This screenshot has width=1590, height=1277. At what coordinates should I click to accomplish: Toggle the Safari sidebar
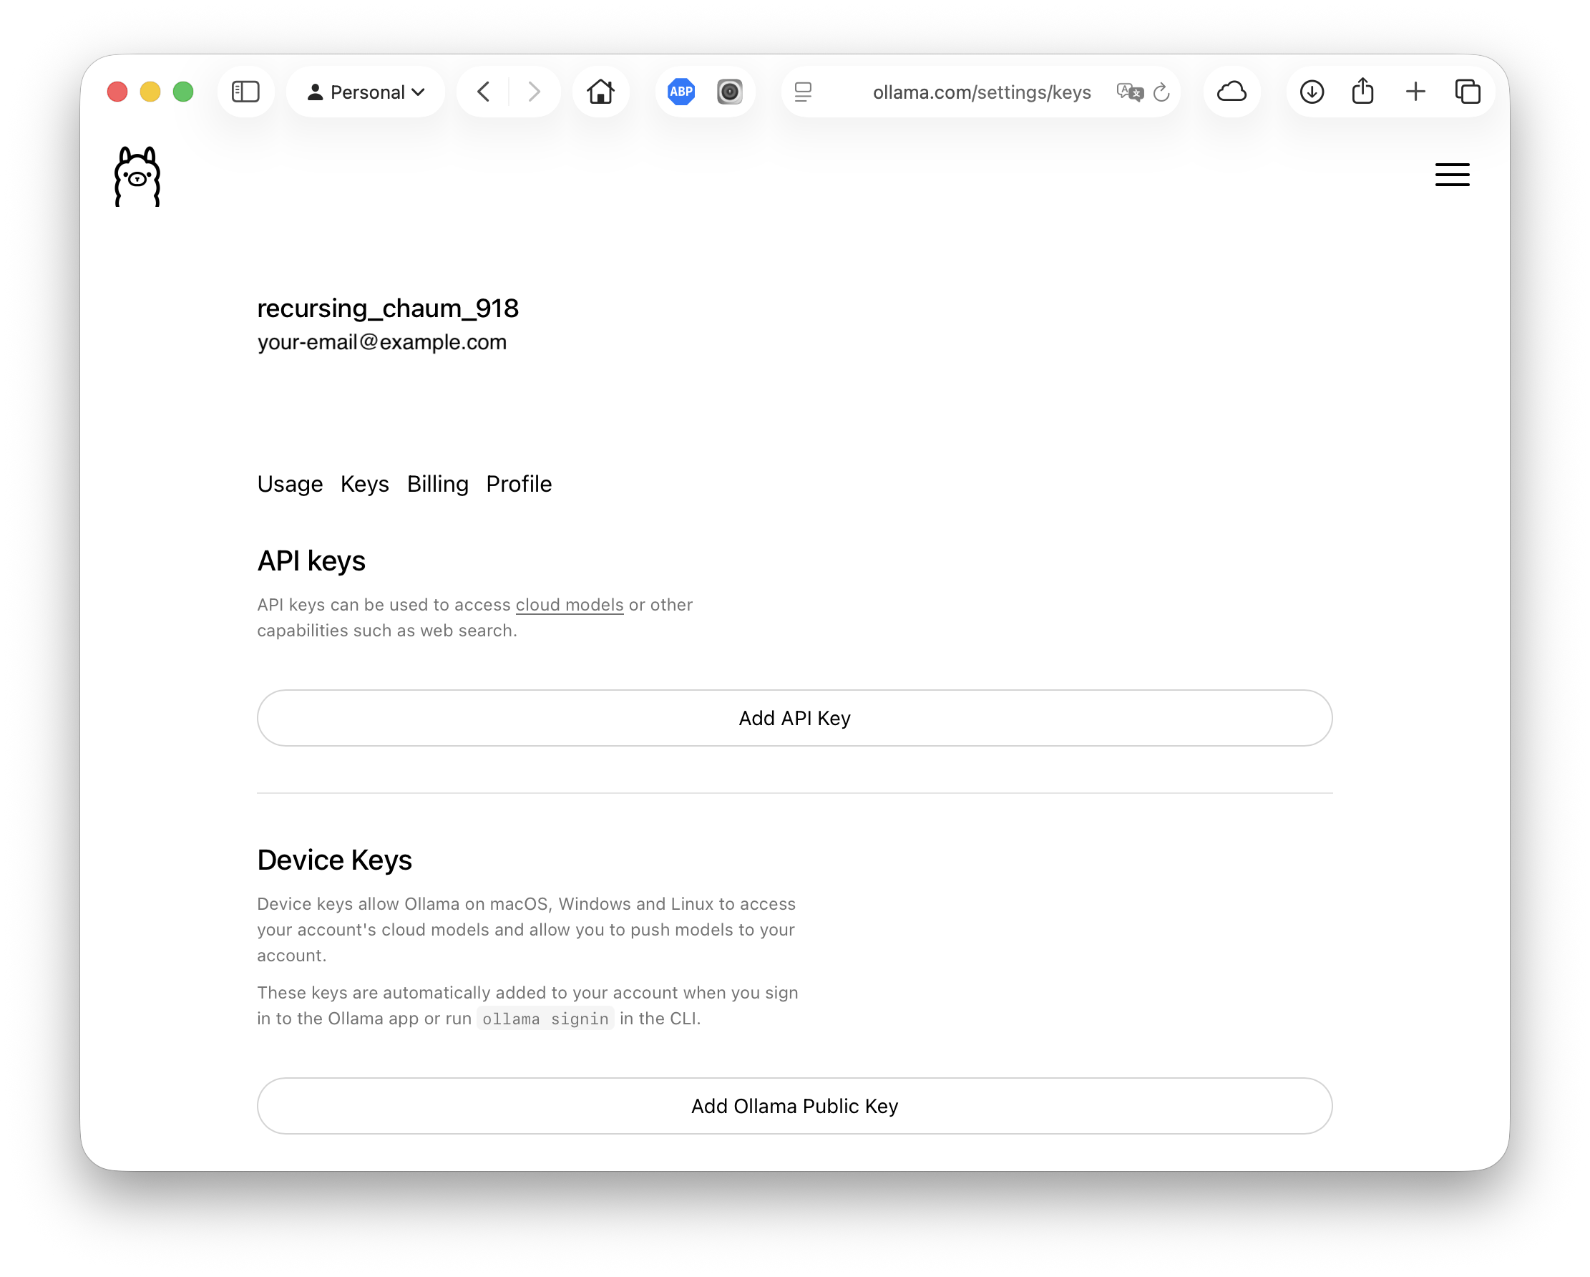point(245,92)
